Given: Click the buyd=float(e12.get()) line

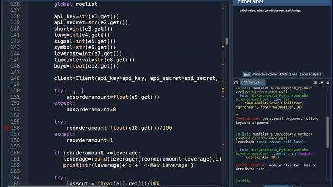Looking at the screenshot, I should [86, 66].
